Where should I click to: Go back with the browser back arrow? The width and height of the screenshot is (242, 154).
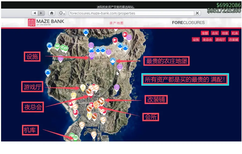[35, 13]
